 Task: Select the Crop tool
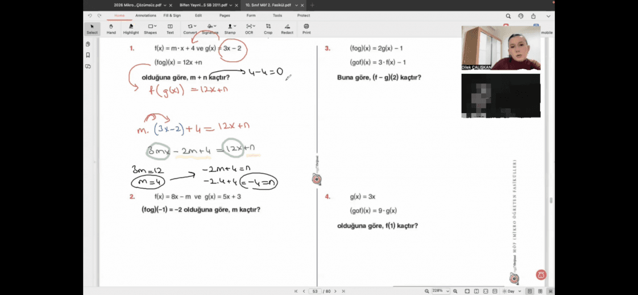pos(268,29)
